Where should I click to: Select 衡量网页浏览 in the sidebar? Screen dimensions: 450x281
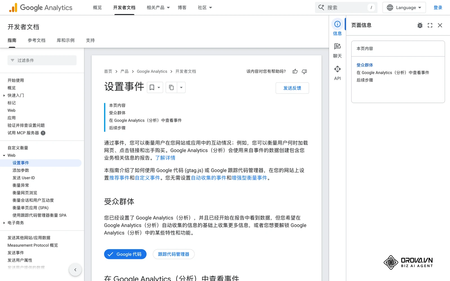[25, 193]
